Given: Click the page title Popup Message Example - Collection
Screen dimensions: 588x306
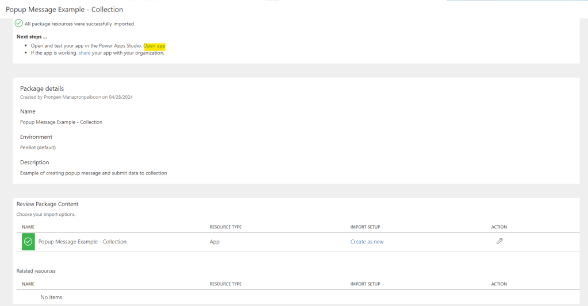Looking at the screenshot, I should click(x=64, y=10).
